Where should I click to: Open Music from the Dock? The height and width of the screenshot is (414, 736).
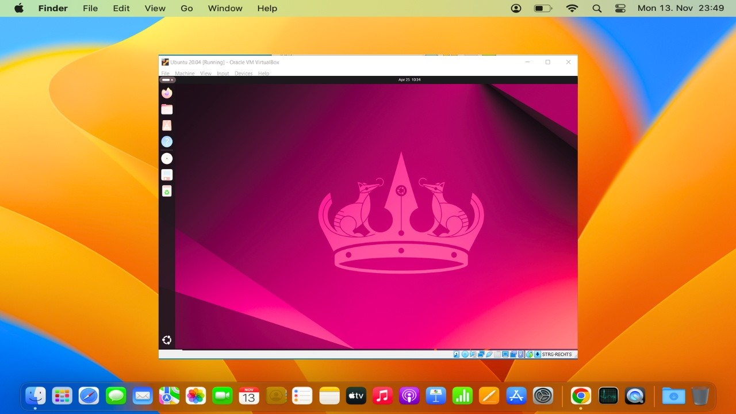(382, 396)
